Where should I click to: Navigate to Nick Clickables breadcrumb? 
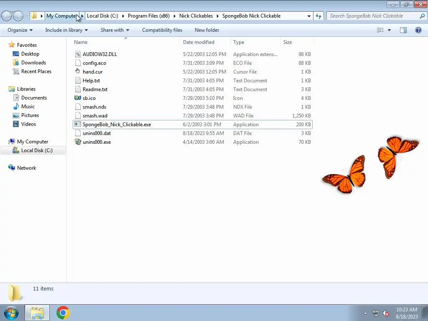click(196, 16)
